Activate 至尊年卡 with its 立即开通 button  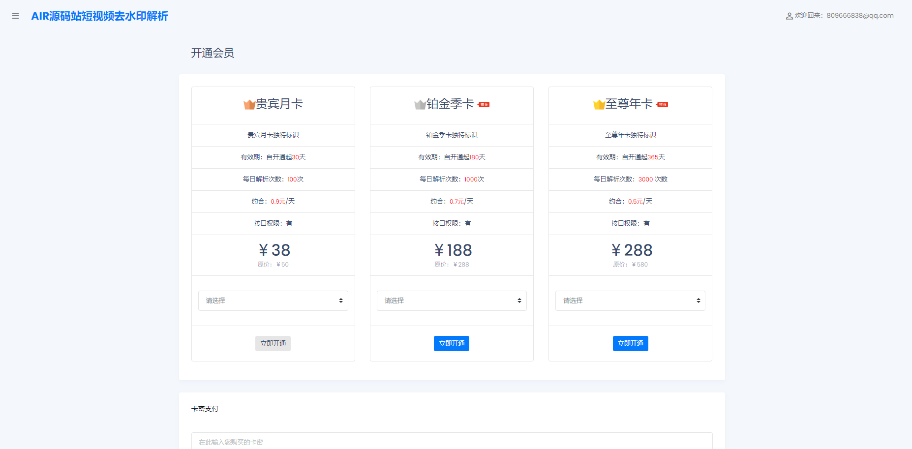tap(630, 343)
